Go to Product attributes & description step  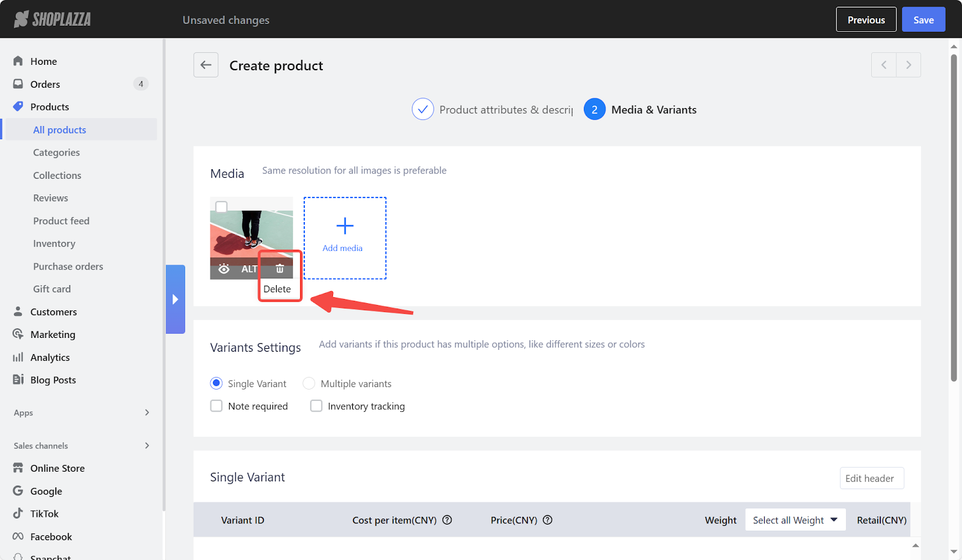[x=493, y=109]
